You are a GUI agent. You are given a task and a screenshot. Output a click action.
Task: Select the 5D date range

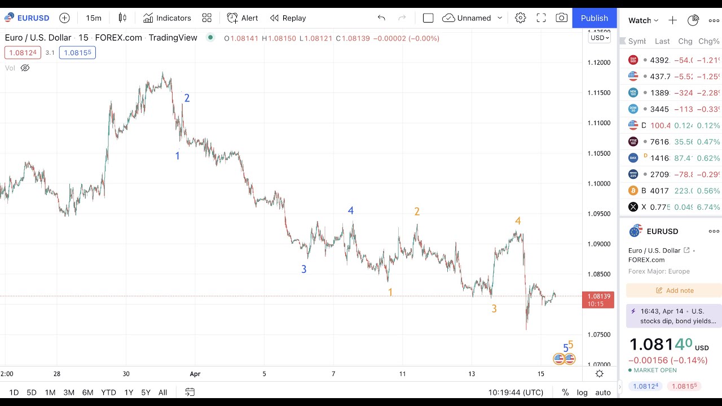(32, 392)
